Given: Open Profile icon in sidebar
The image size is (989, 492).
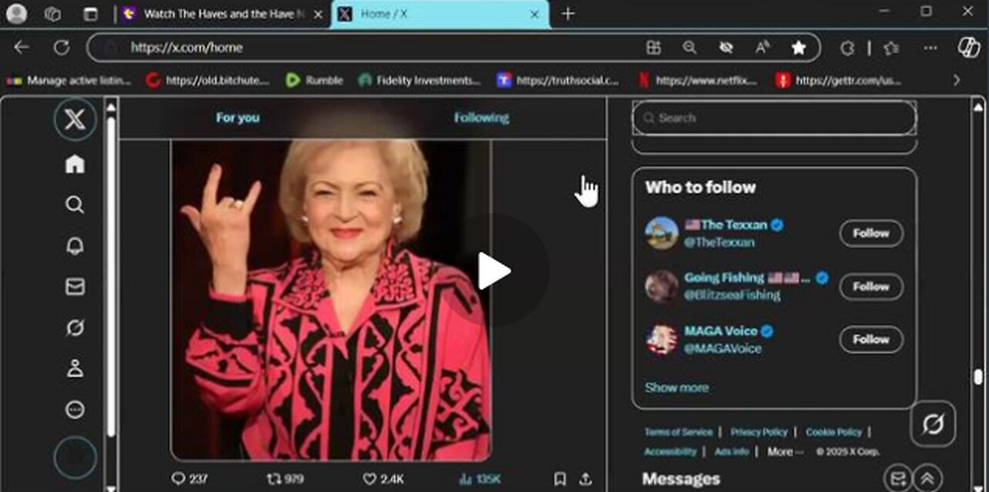Looking at the screenshot, I should click(x=75, y=368).
